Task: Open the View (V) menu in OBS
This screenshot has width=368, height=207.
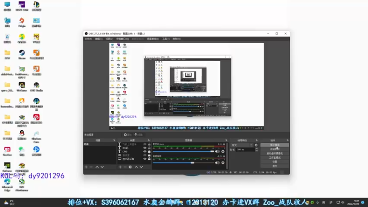Action: click(109, 39)
